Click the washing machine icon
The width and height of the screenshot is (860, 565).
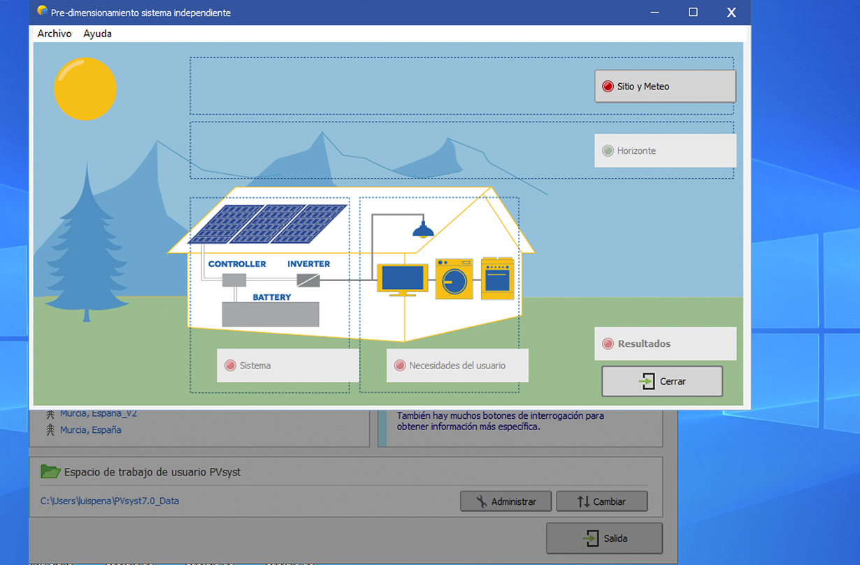[x=454, y=280]
